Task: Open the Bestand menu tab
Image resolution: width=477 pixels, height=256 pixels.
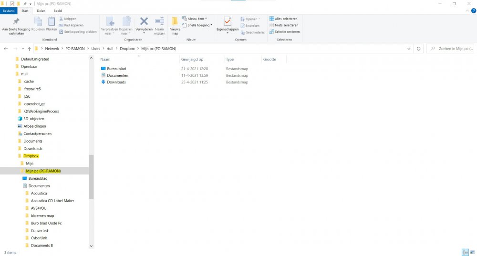Action: [9, 10]
